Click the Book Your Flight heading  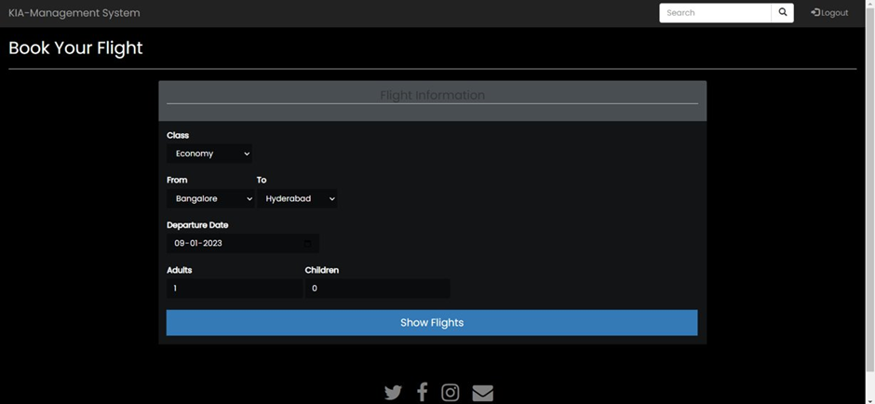point(76,48)
